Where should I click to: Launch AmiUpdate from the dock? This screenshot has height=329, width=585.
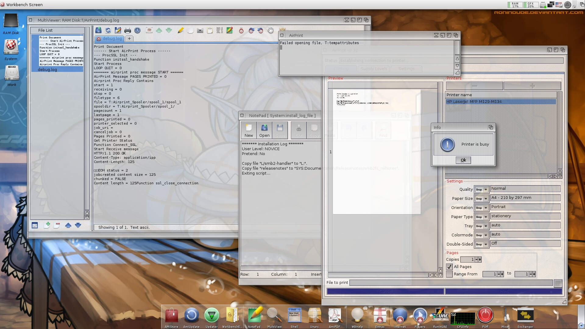pyautogui.click(x=191, y=317)
